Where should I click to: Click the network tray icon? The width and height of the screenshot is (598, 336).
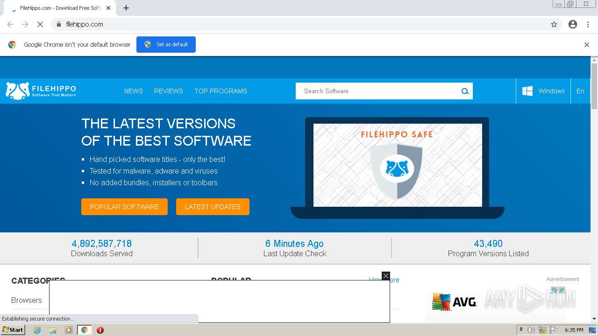point(542,330)
